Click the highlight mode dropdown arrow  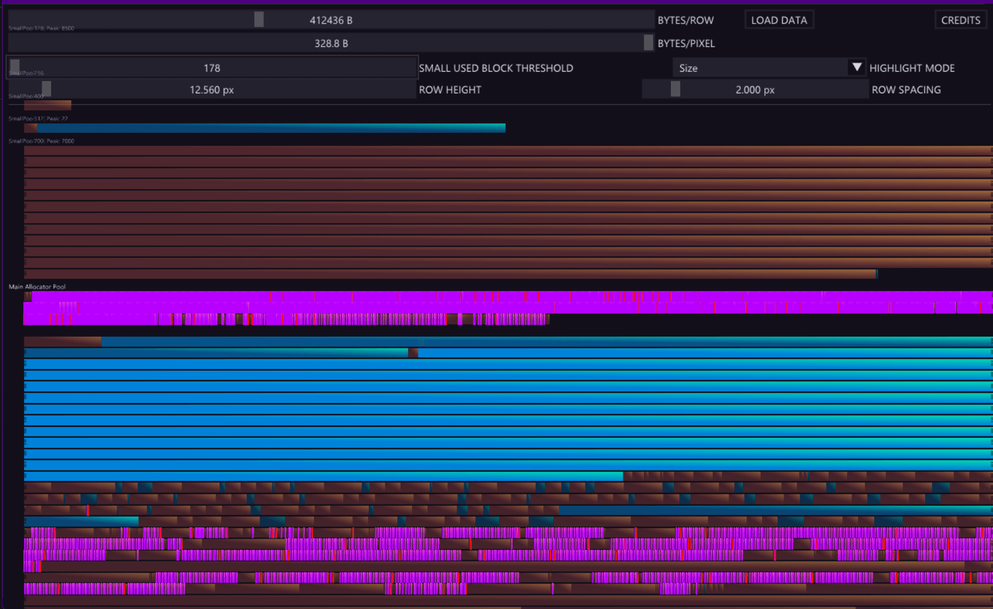(856, 67)
